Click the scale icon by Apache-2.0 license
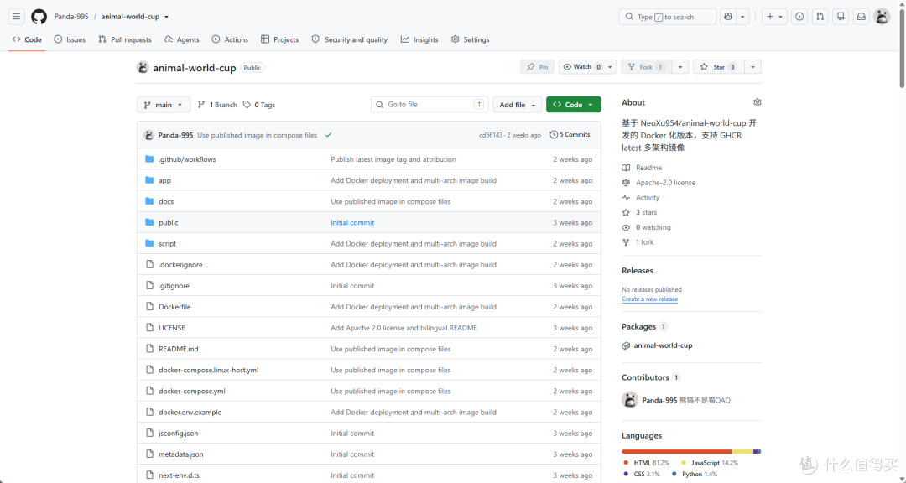 tap(626, 183)
